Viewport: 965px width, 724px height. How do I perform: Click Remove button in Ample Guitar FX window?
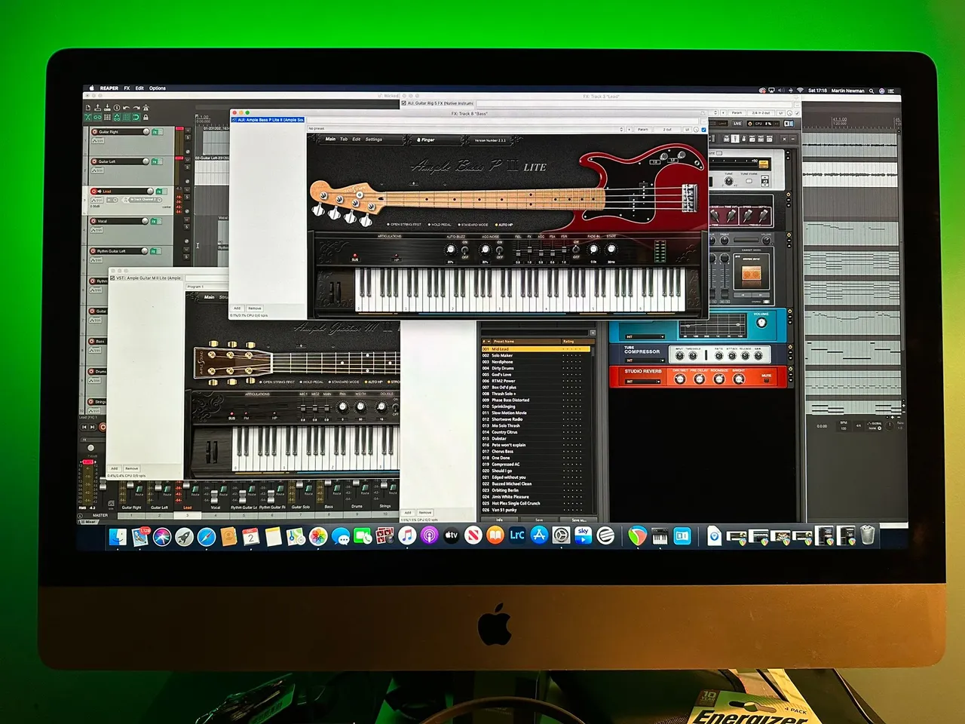pos(132,468)
